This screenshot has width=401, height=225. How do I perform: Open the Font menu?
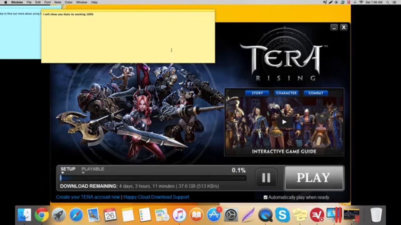tap(47, 2)
